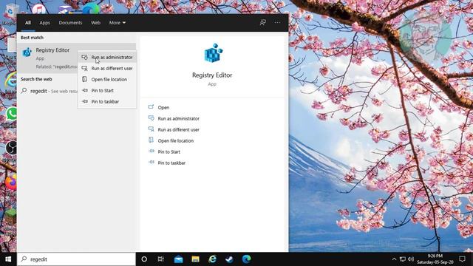Open network status tray icon
473x266 pixels.
(402, 259)
